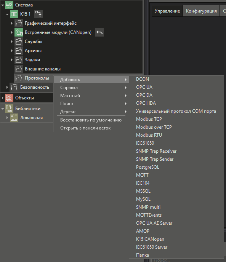Collapse the K15 1 node

(7, 14)
